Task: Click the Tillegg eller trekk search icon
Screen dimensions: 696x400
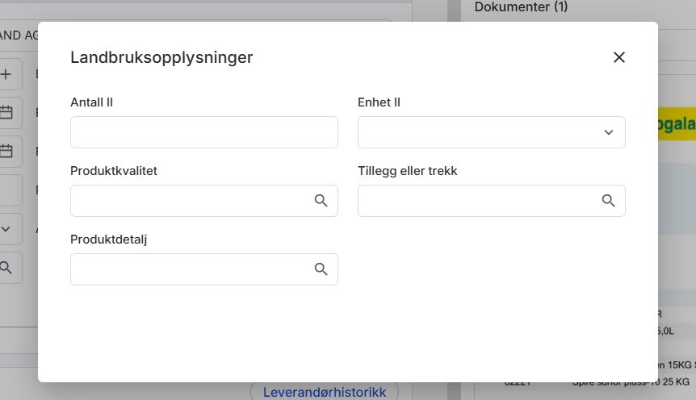Action: (x=608, y=201)
